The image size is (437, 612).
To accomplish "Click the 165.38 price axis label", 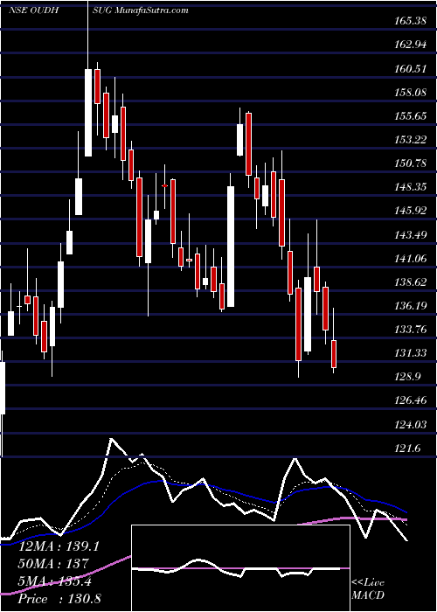I will click(410, 21).
